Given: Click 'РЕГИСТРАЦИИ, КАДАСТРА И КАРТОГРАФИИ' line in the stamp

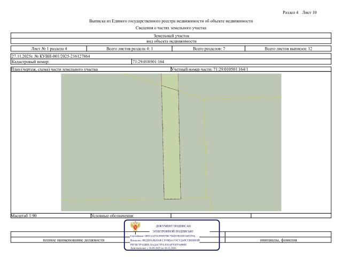Looking at the screenshot, I should coord(158,245).
